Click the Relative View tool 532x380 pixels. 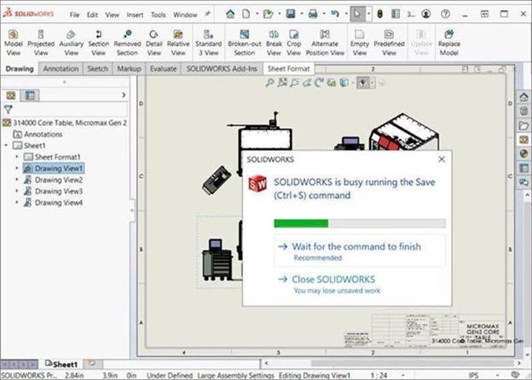pos(178,43)
